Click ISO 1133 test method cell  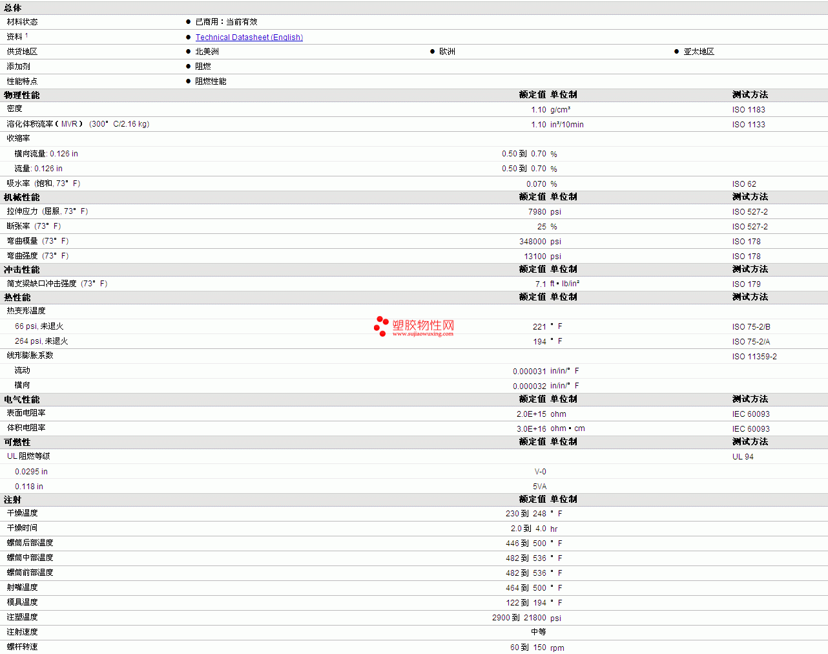[x=749, y=125]
